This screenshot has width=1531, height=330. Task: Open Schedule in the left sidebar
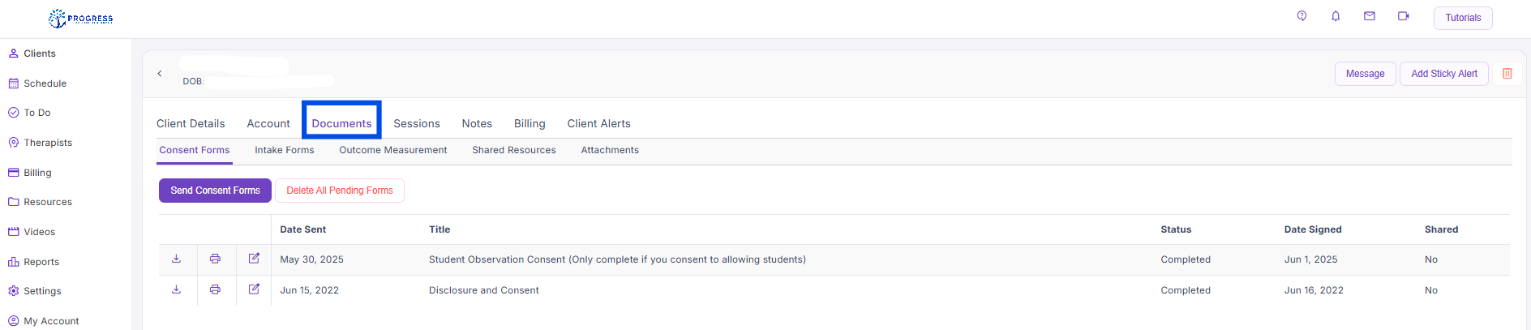pyautogui.click(x=45, y=84)
